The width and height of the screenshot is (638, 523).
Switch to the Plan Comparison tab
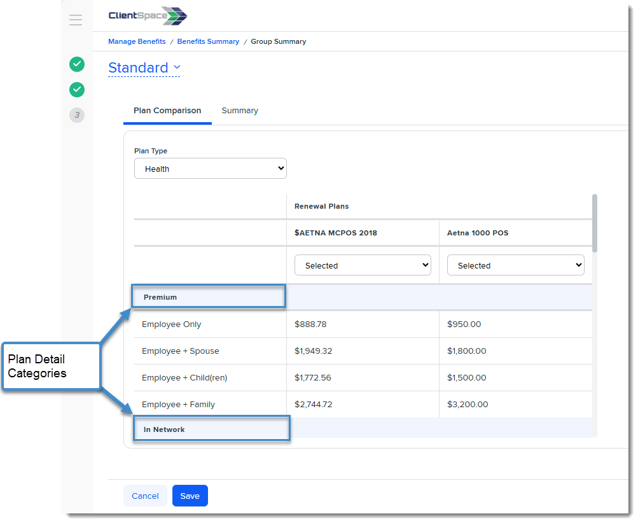point(167,111)
